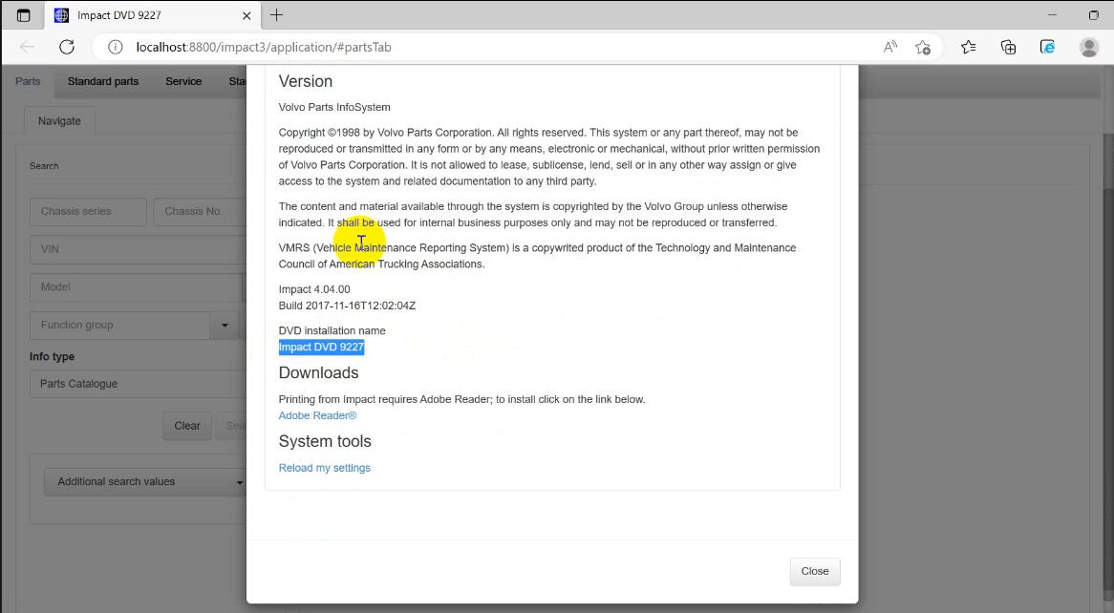Open the user profile icon

pos(1088,47)
